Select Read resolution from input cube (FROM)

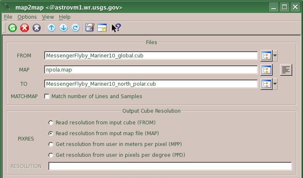tap(51, 123)
